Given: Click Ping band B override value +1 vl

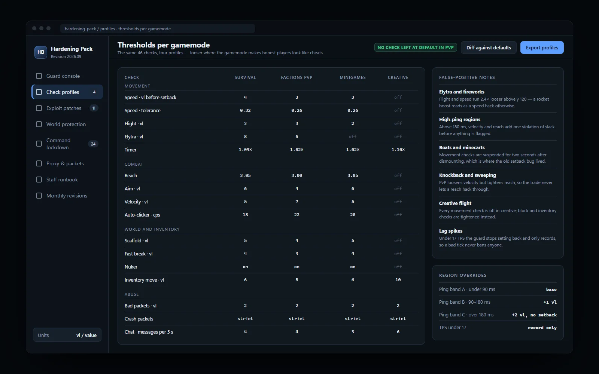Looking at the screenshot, I should (550, 302).
